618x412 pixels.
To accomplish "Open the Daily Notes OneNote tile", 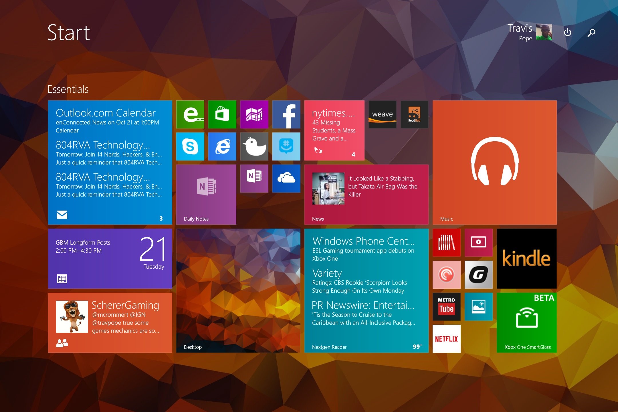I will [206, 195].
